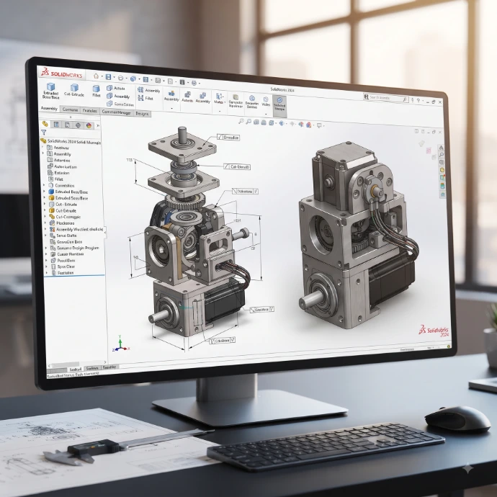Viewport: 497px width, 497px height.
Task: Toggle the checkmark on the top model callout
Action: tap(220, 137)
